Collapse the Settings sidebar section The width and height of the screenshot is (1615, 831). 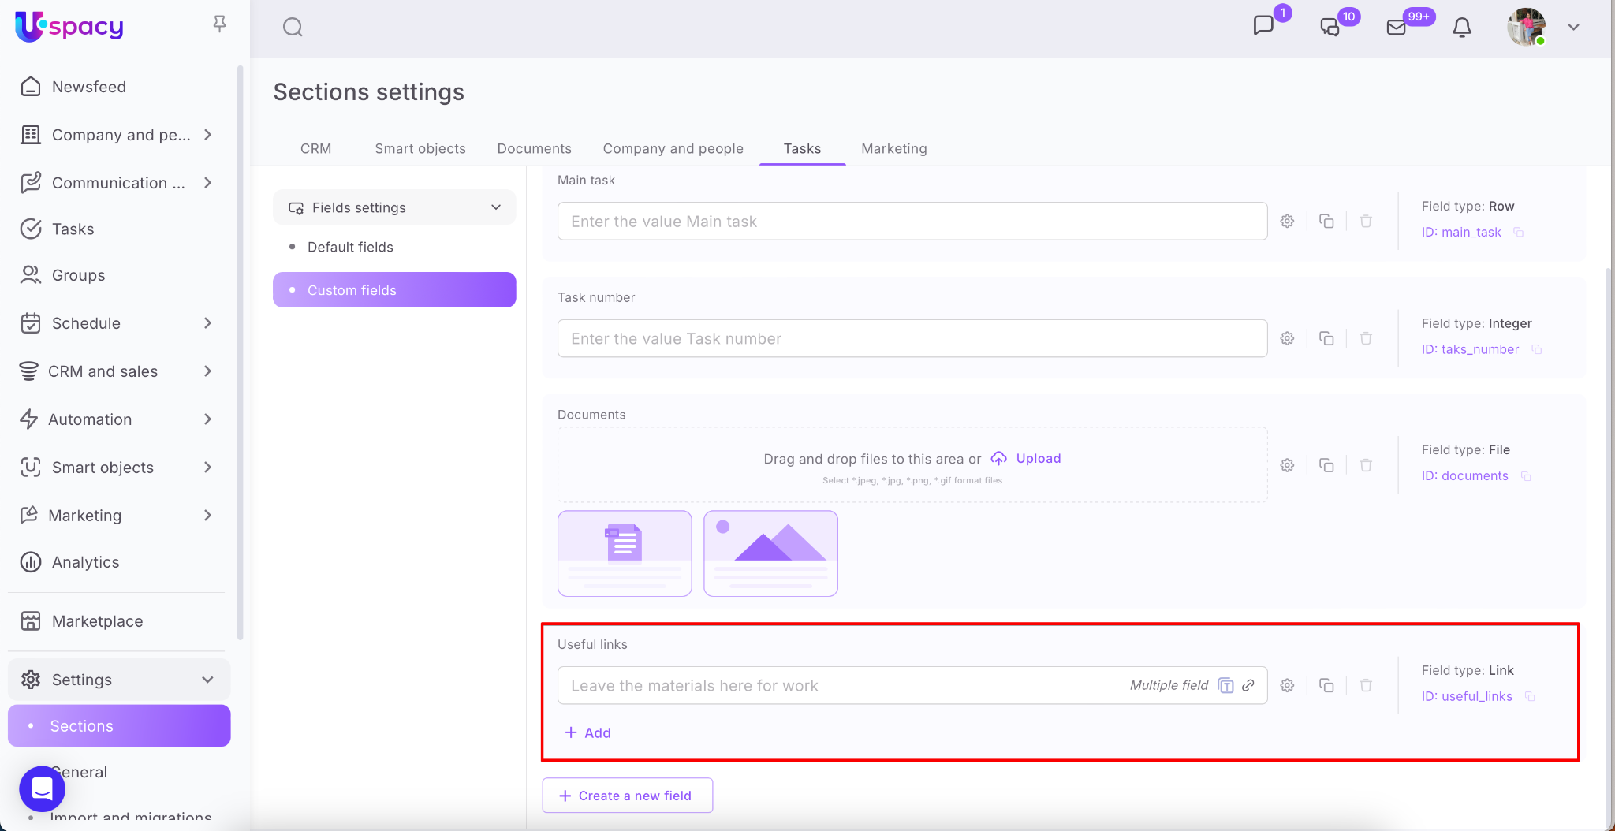pos(207,680)
